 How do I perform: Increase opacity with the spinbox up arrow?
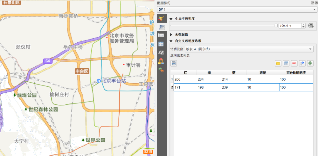pyautogui.click(x=303, y=24)
